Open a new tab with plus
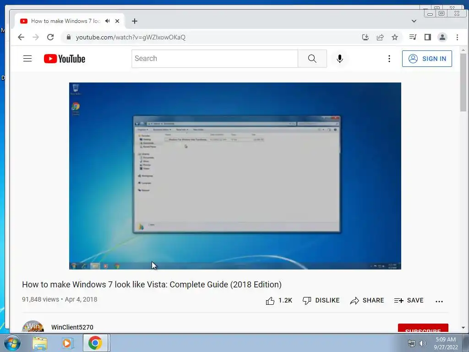Image resolution: width=469 pixels, height=352 pixels. pos(135,21)
